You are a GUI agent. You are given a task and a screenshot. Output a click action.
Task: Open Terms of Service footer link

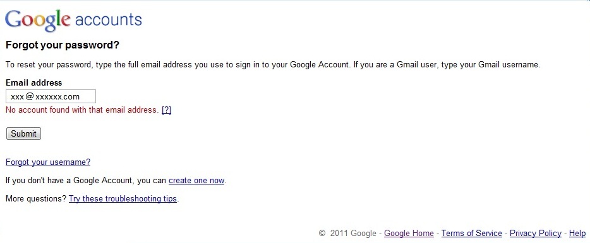472,234
